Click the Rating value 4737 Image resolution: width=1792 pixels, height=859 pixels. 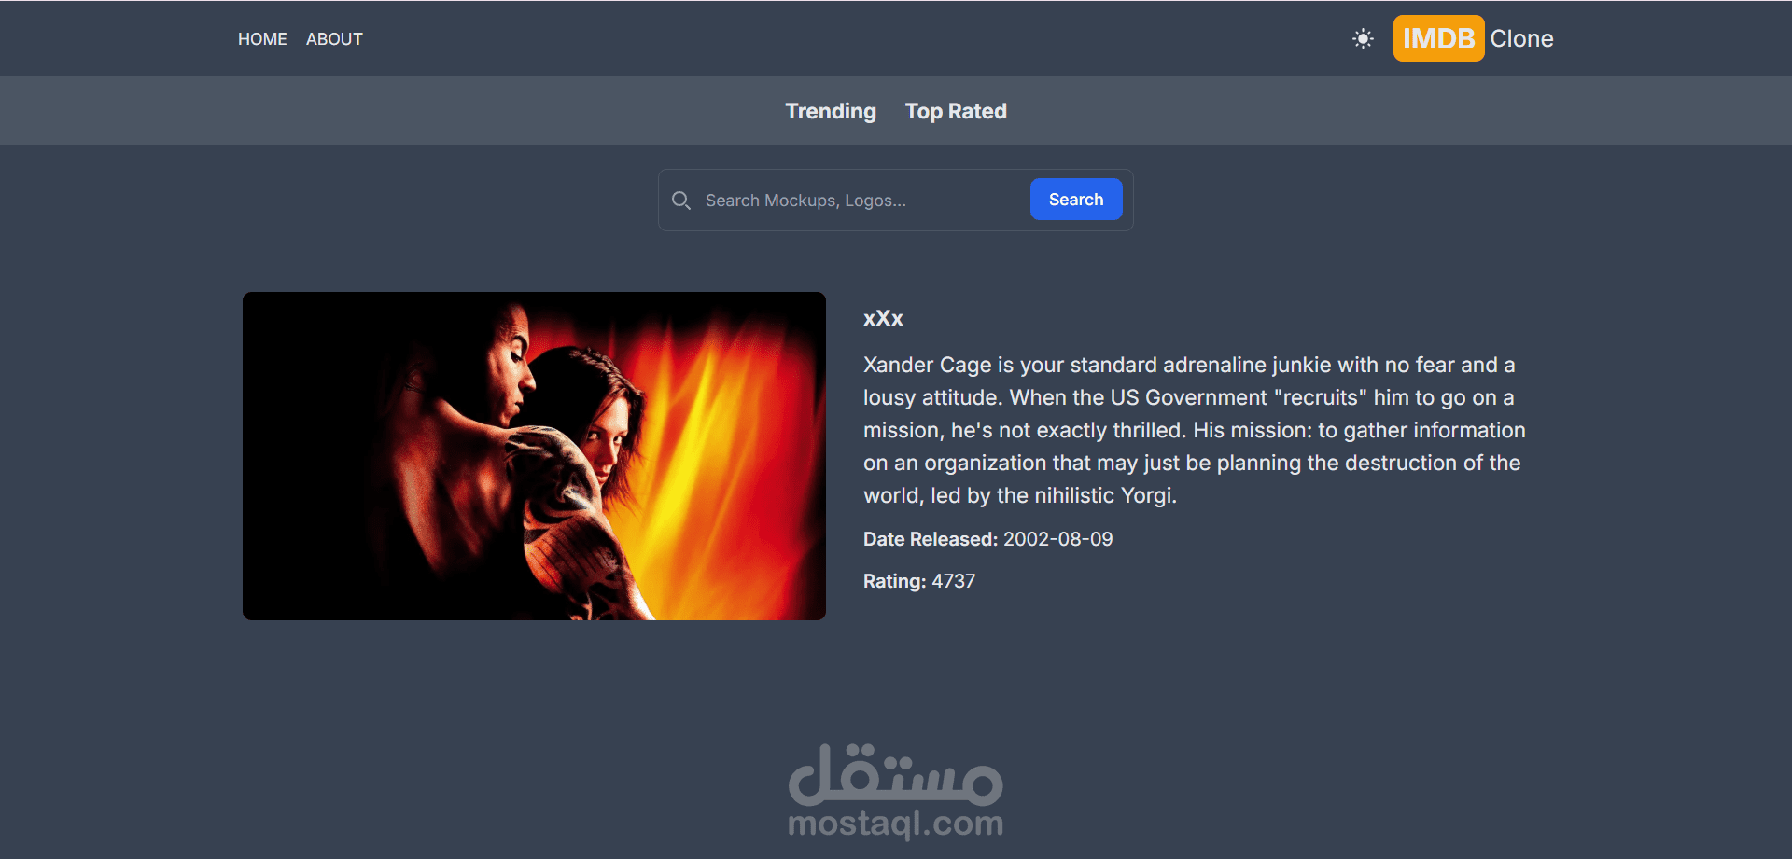pos(953,581)
